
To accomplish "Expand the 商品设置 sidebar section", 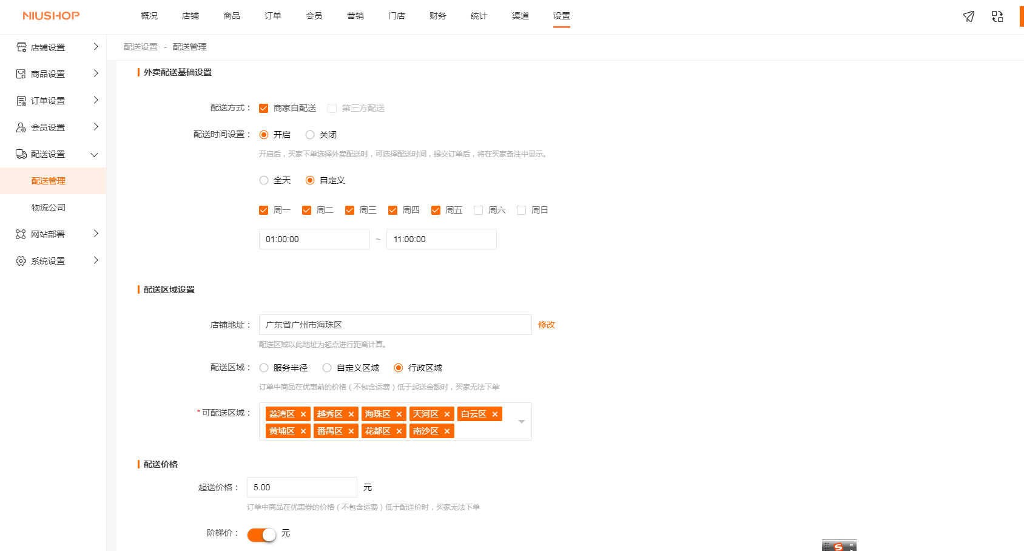I will (x=95, y=73).
